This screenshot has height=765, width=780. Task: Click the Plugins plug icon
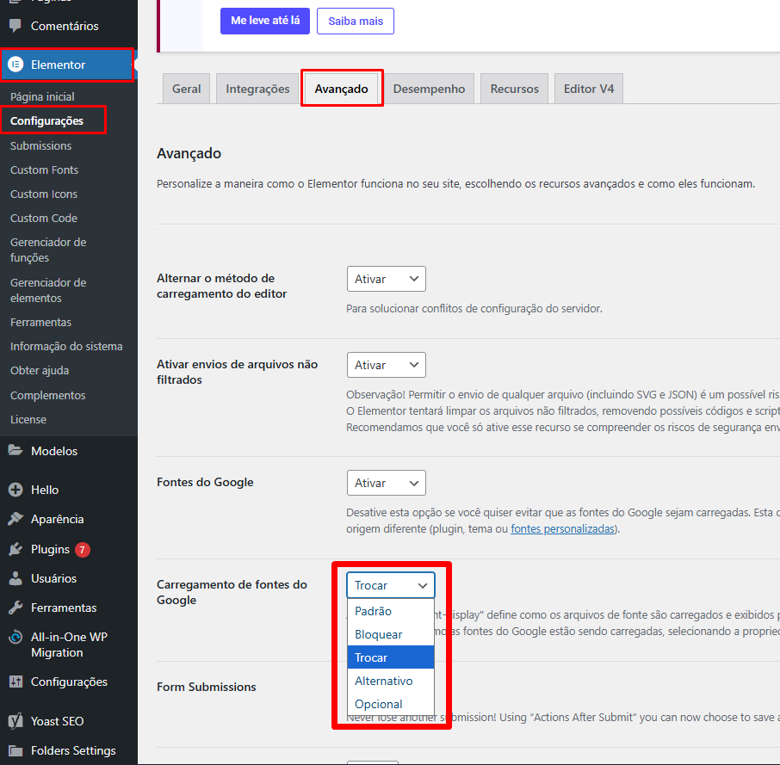[x=15, y=549]
